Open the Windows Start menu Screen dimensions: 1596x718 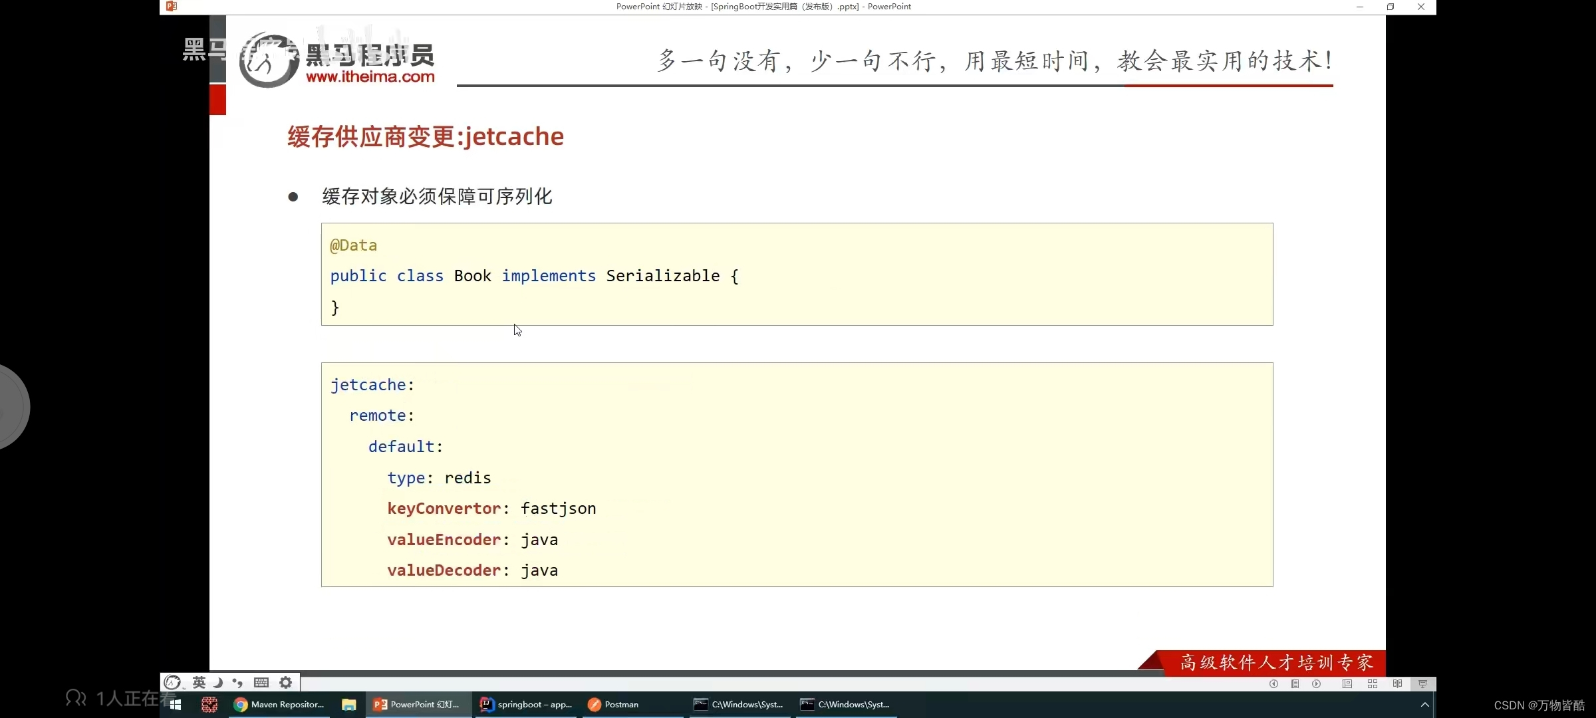pos(176,705)
